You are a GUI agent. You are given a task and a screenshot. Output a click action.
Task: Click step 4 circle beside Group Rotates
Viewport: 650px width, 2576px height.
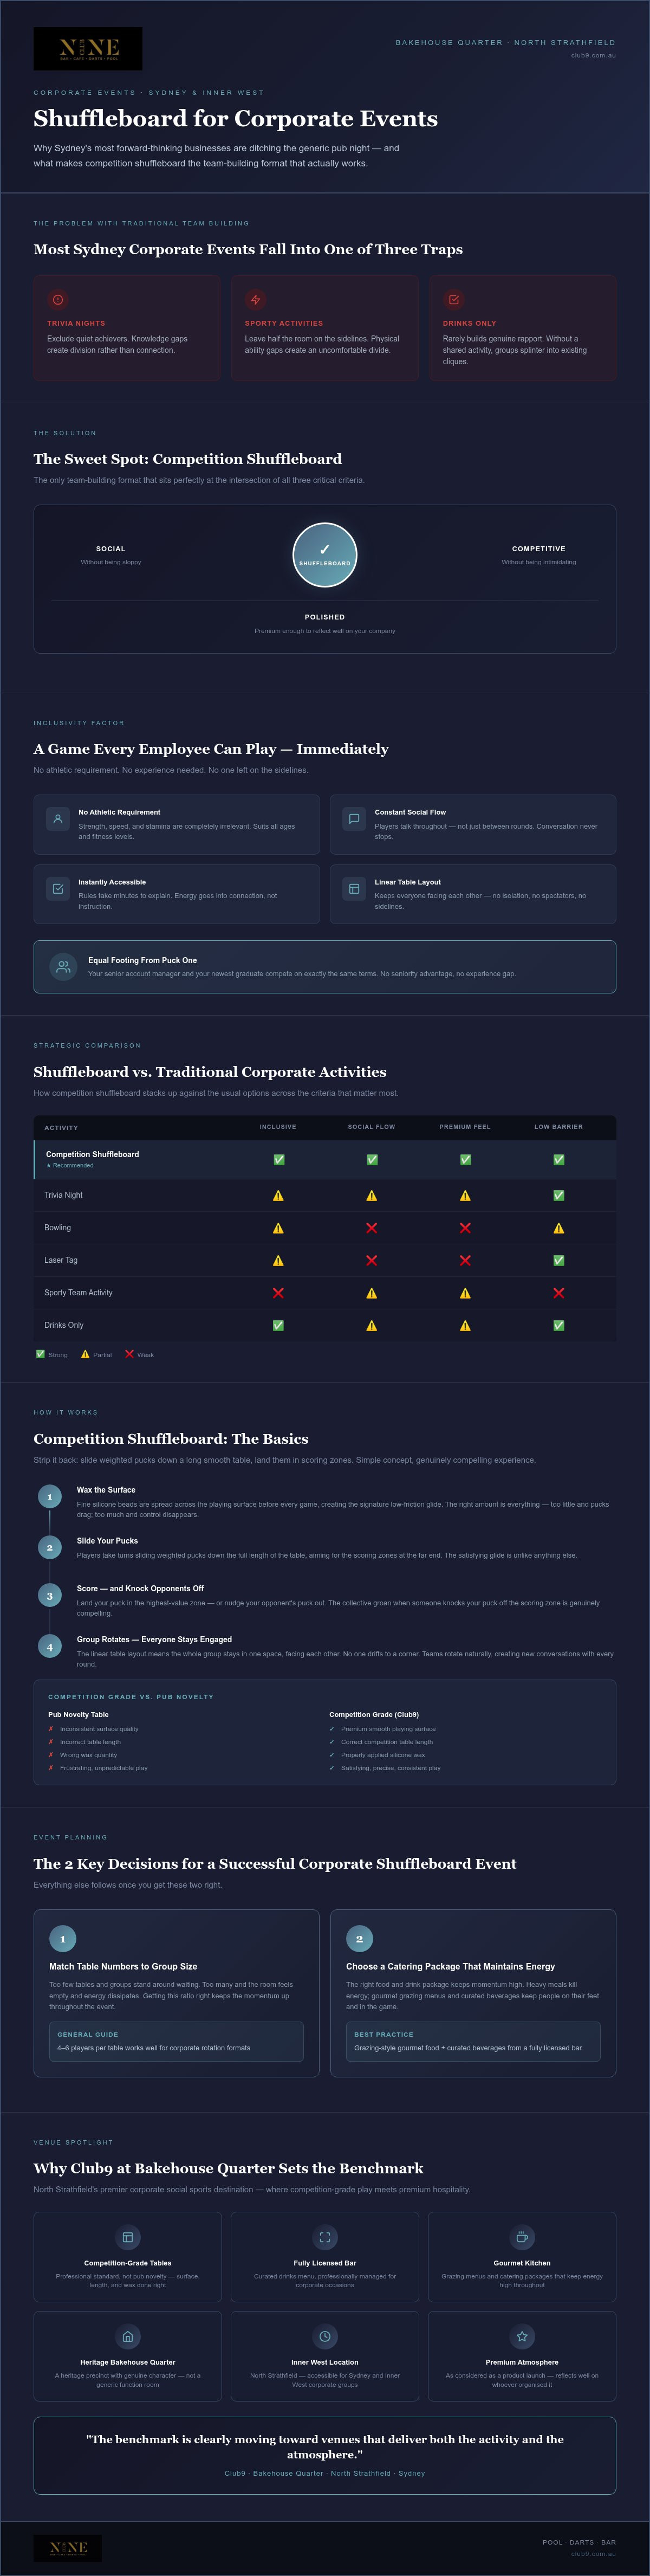point(49,1646)
